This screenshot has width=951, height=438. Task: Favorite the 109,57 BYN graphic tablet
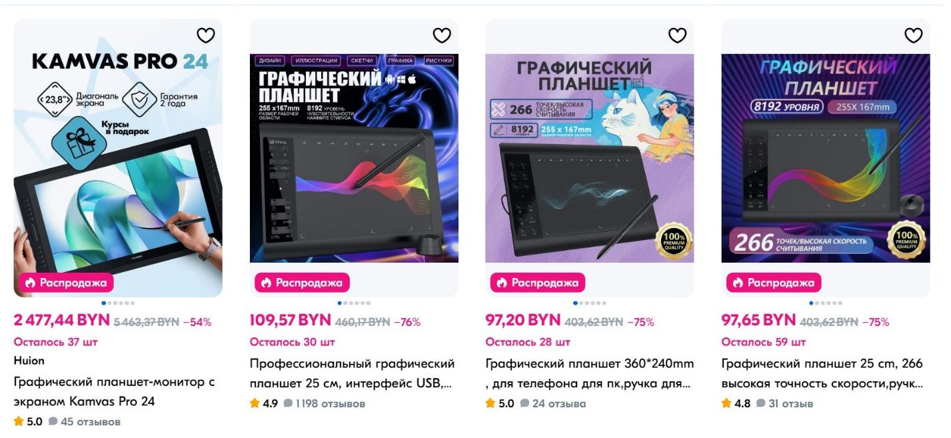pos(442,35)
